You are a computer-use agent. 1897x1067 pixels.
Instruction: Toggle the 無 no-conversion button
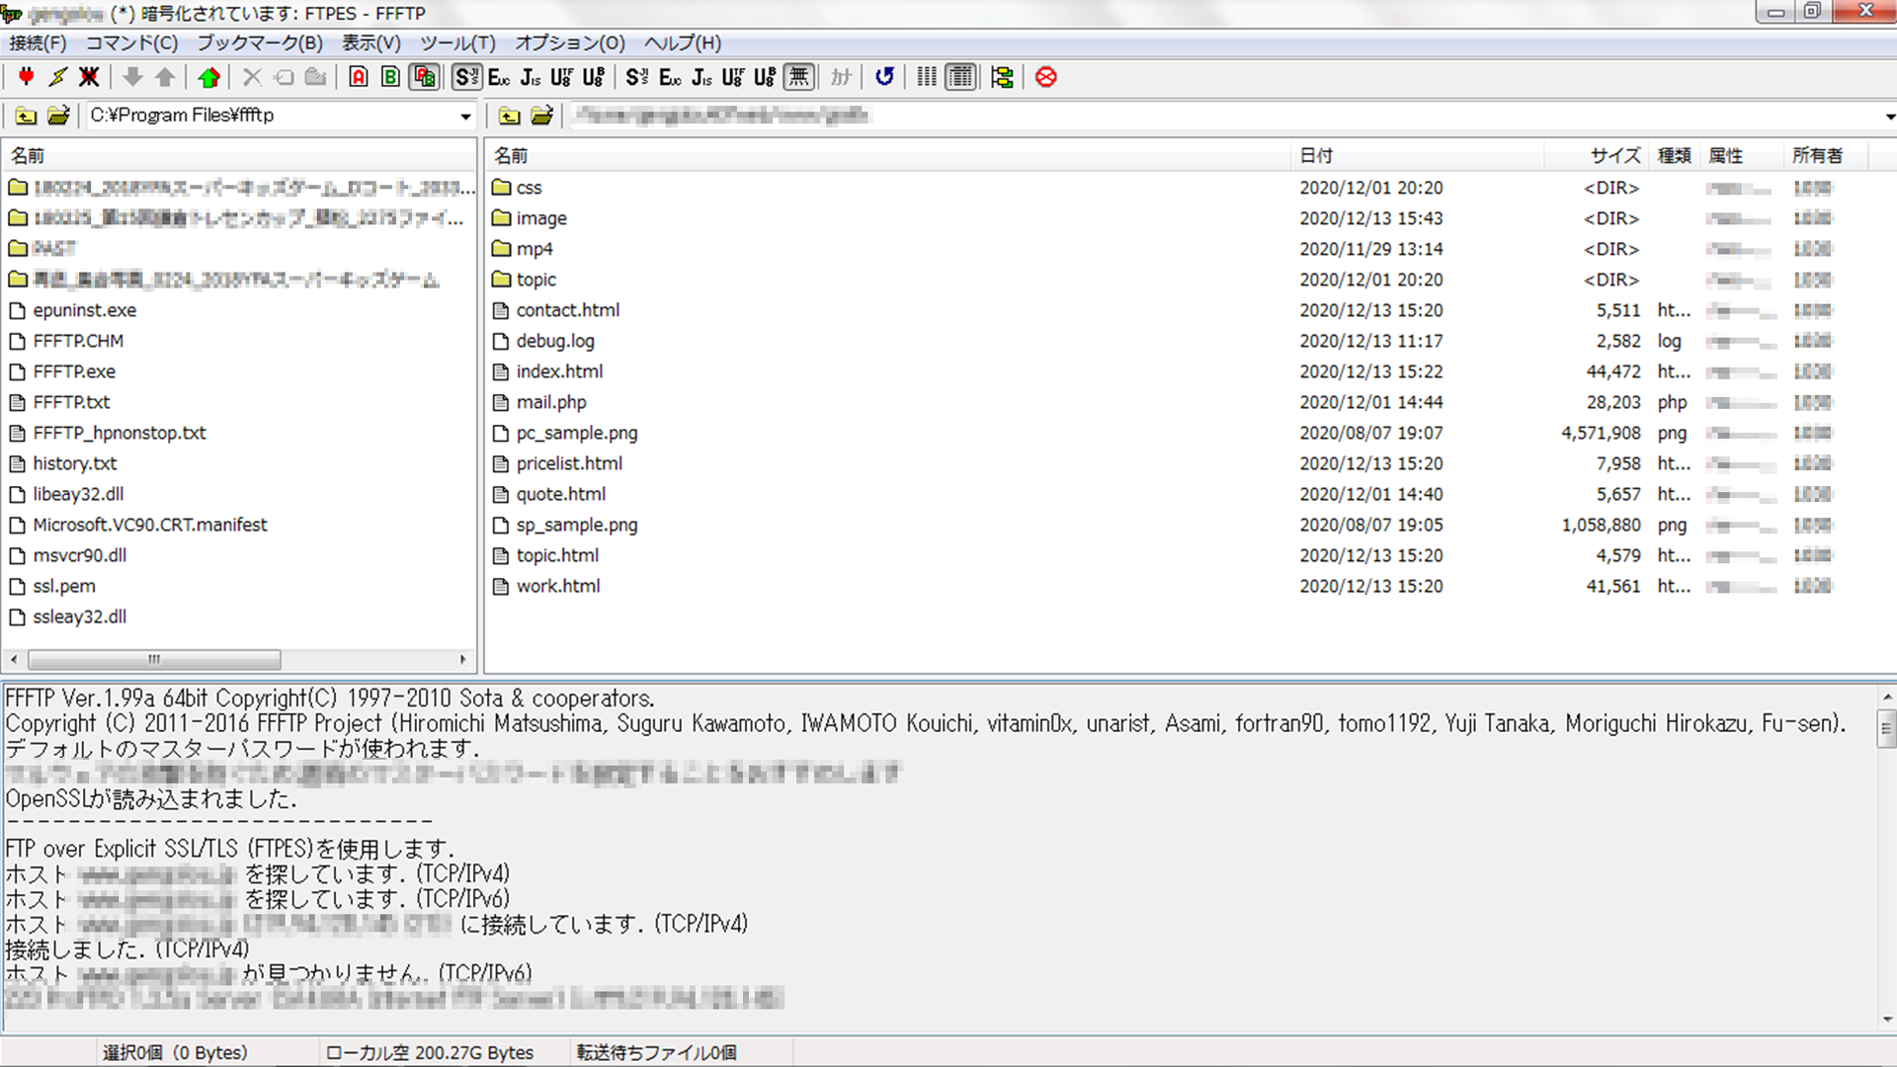pos(799,77)
